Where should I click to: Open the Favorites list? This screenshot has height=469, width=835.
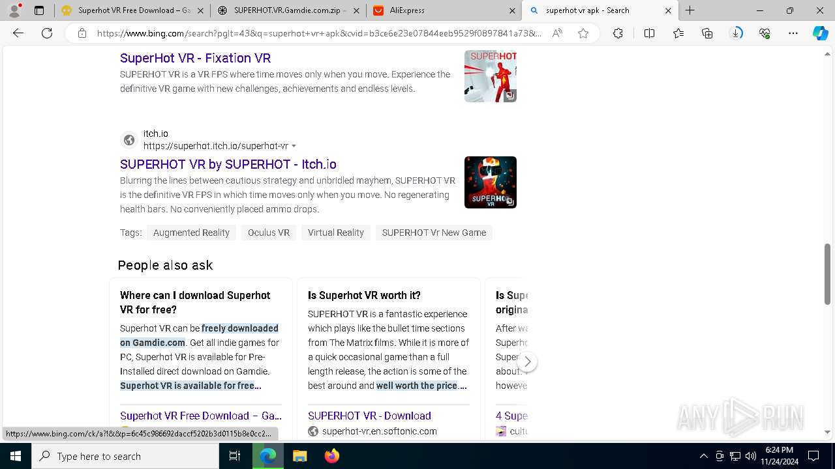point(678,33)
